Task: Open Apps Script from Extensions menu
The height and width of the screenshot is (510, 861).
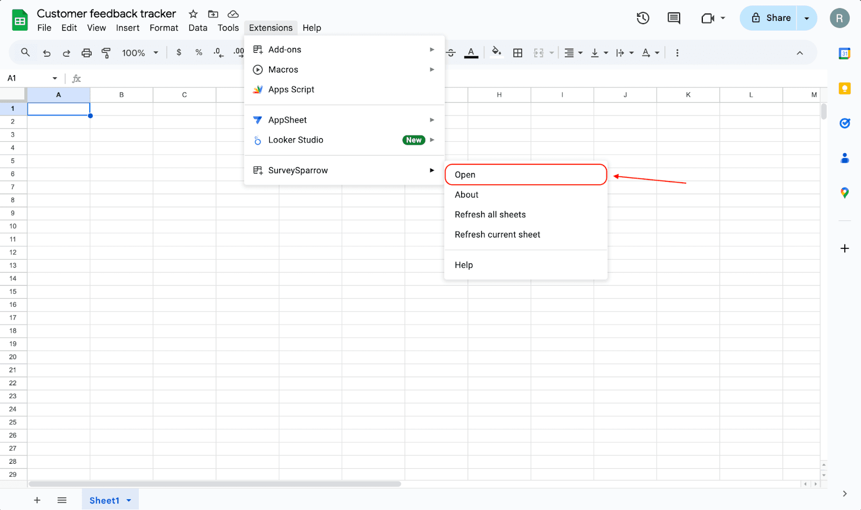Action: click(x=291, y=89)
